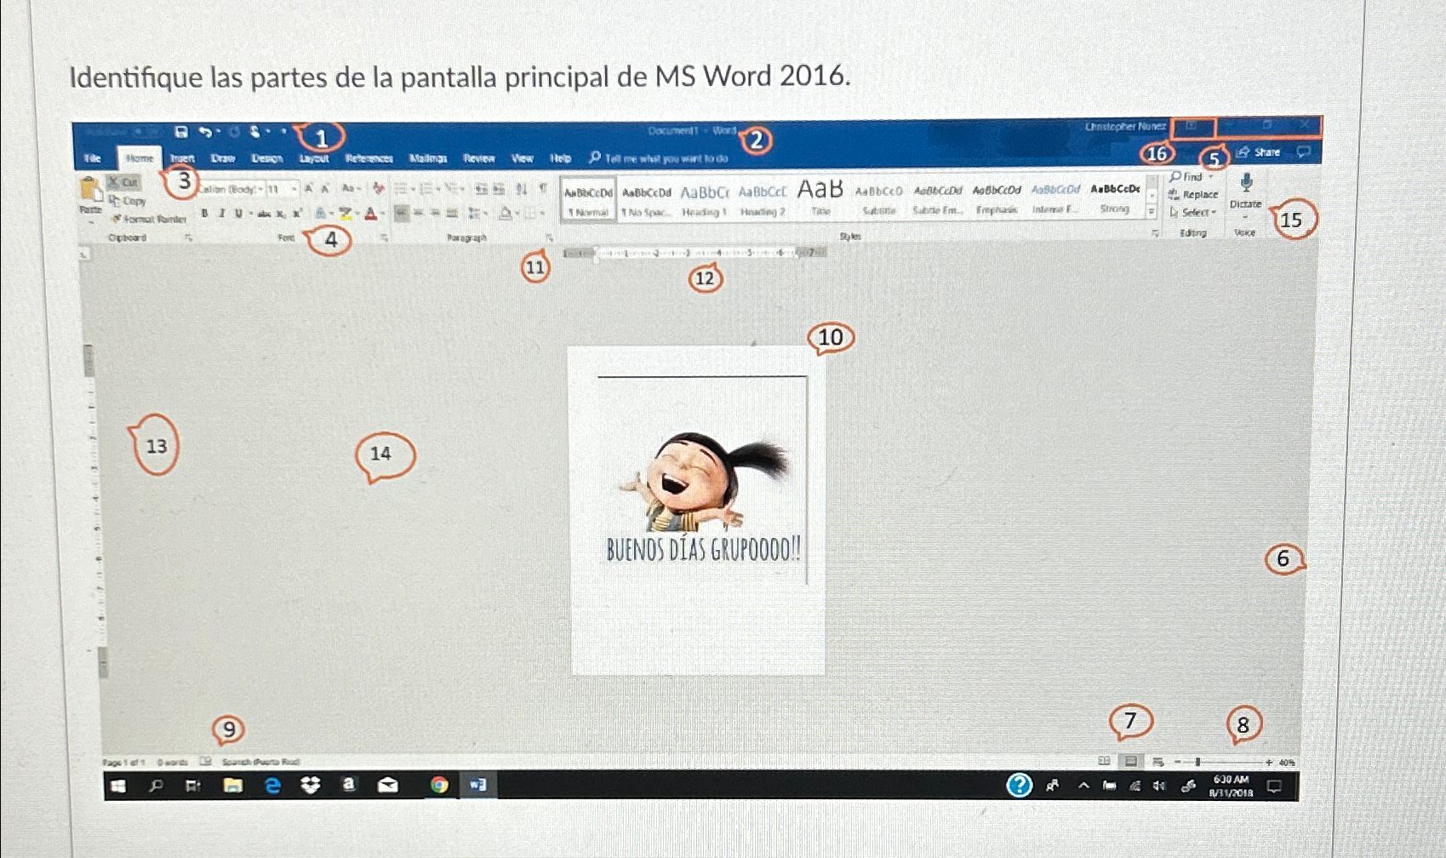The width and height of the screenshot is (1446, 858).
Task: Click the Buenos Dias Grupoooo image in the document
Action: pyautogui.click(x=703, y=498)
